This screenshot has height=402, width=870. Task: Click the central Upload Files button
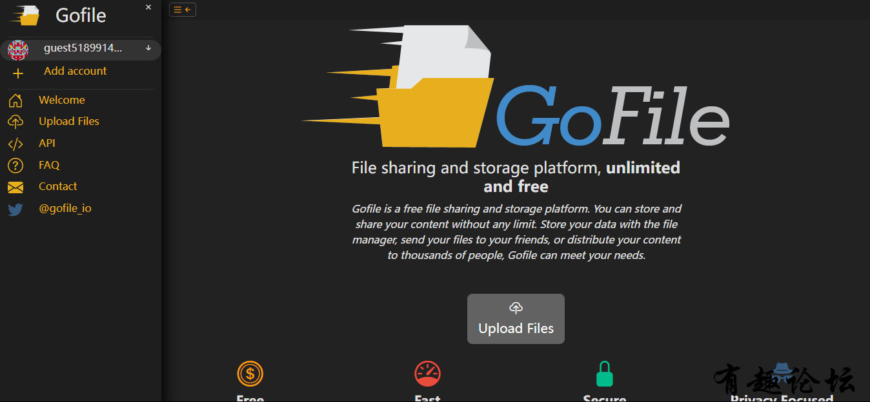(516, 319)
